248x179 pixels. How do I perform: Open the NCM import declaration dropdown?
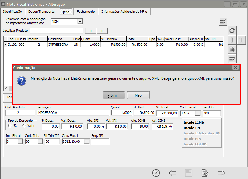80,22
